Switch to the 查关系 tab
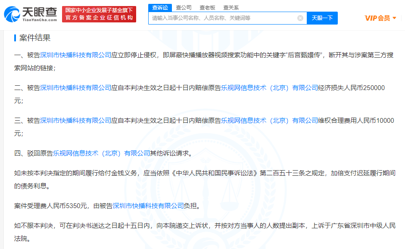 231,8
